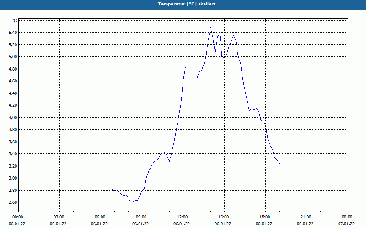Select the 2,80 y-axis label

coord(13,190)
